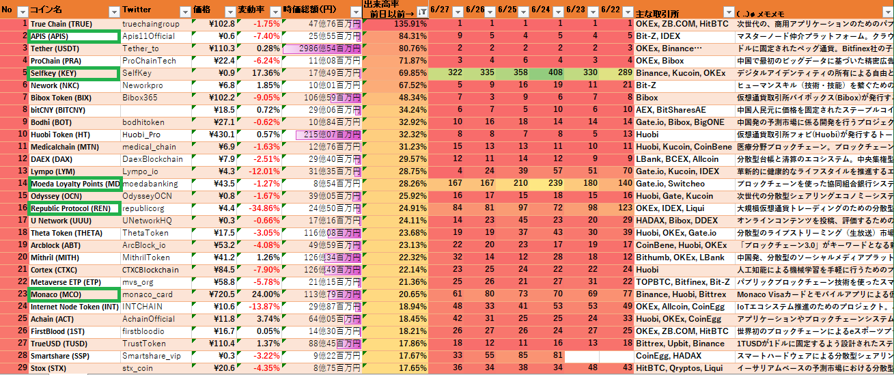The height and width of the screenshot is (375, 894).
Task: Open the メモメモ column filter arrow
Action: [887, 12]
